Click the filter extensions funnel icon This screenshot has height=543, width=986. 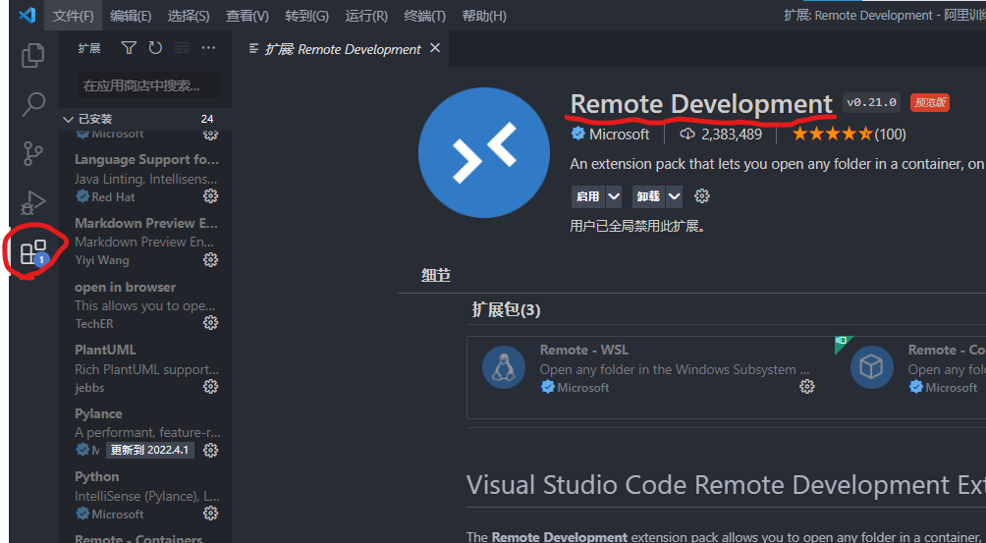tap(129, 48)
